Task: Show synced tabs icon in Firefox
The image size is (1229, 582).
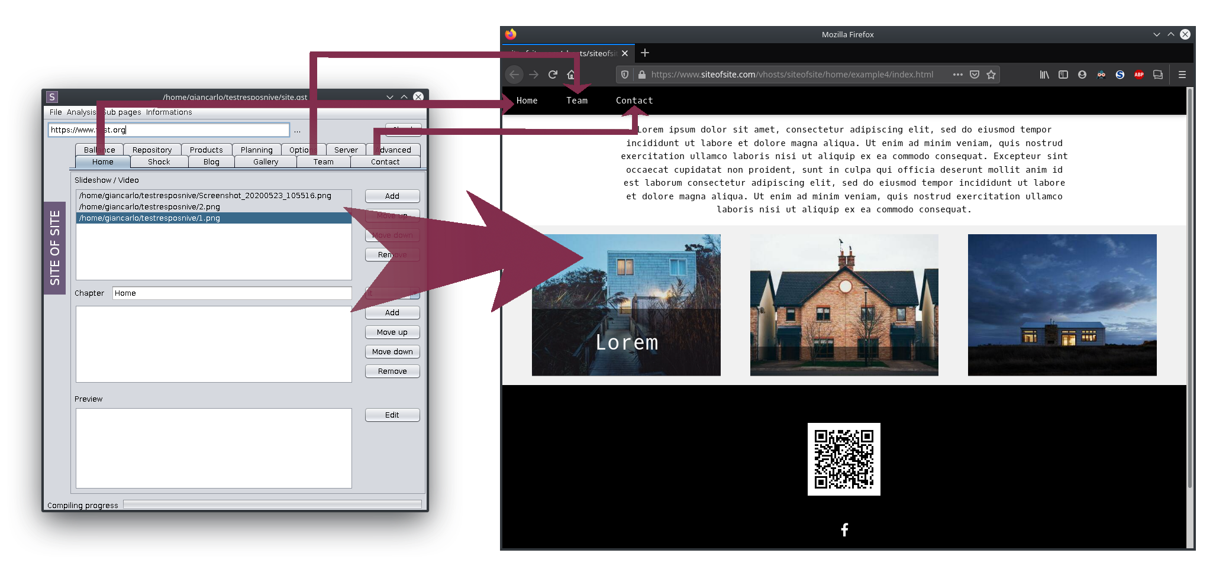Action: pos(1158,75)
